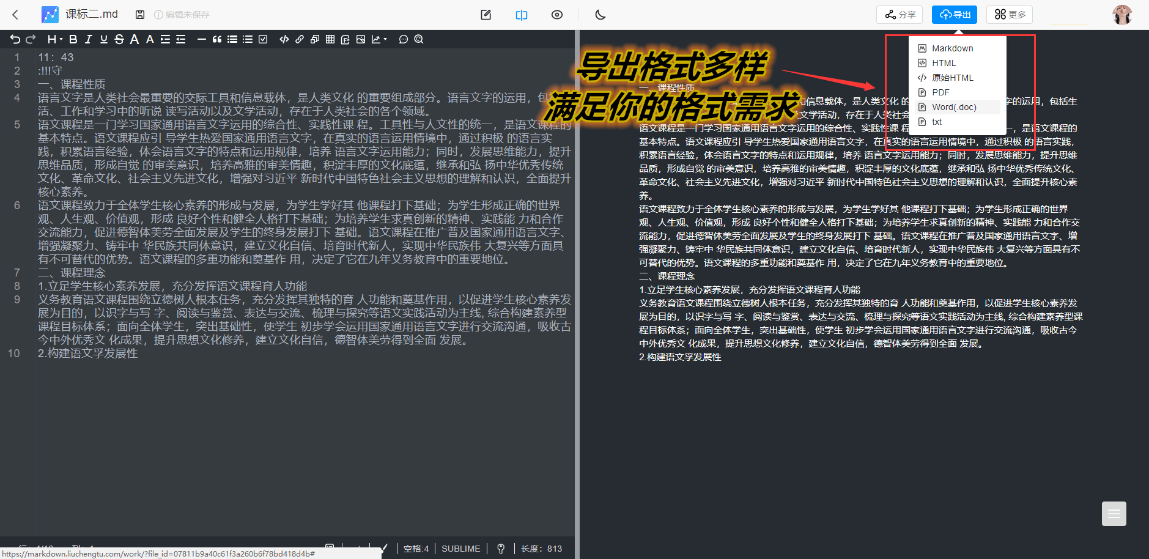Place cursor on editor line 一、课程性质
The height and width of the screenshot is (559, 1149).
pos(72,84)
